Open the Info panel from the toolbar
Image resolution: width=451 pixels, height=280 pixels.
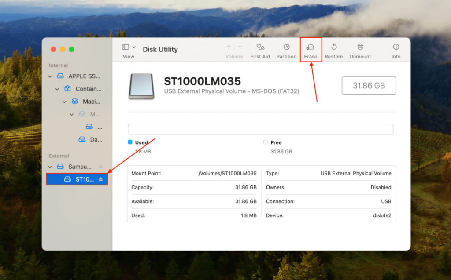click(396, 50)
